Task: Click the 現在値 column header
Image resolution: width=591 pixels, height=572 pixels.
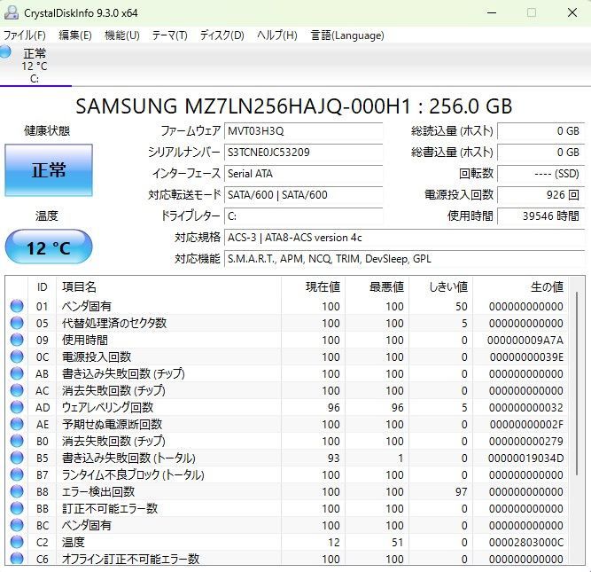Action: pos(313,287)
